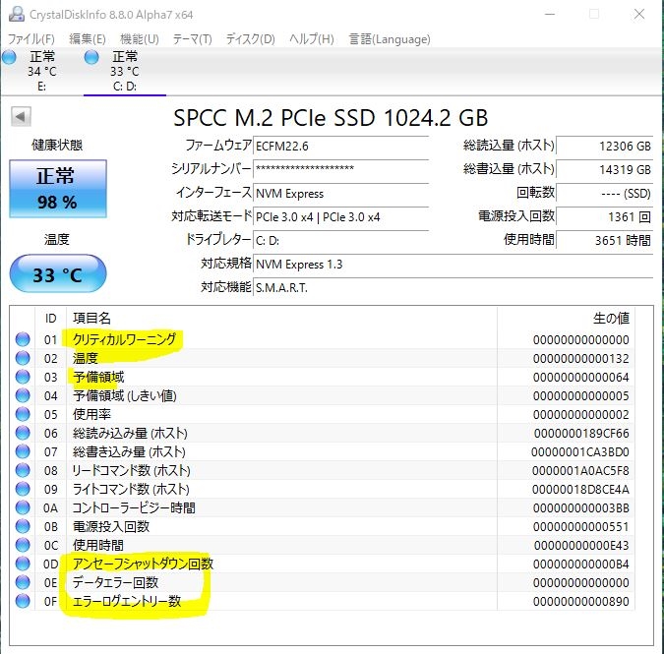The width and height of the screenshot is (664, 654).
Task: Click the 対応規格 field NVM Express 1.3
Action: (453, 265)
